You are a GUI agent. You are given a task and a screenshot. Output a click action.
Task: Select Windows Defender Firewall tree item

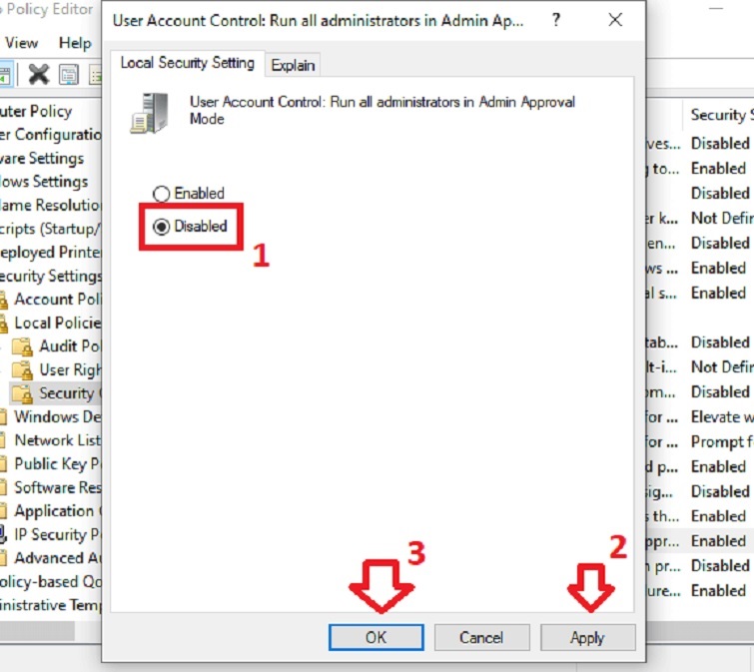tap(58, 416)
